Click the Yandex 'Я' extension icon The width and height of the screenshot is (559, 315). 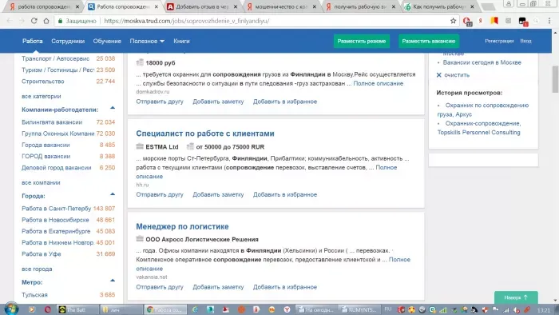point(481,21)
